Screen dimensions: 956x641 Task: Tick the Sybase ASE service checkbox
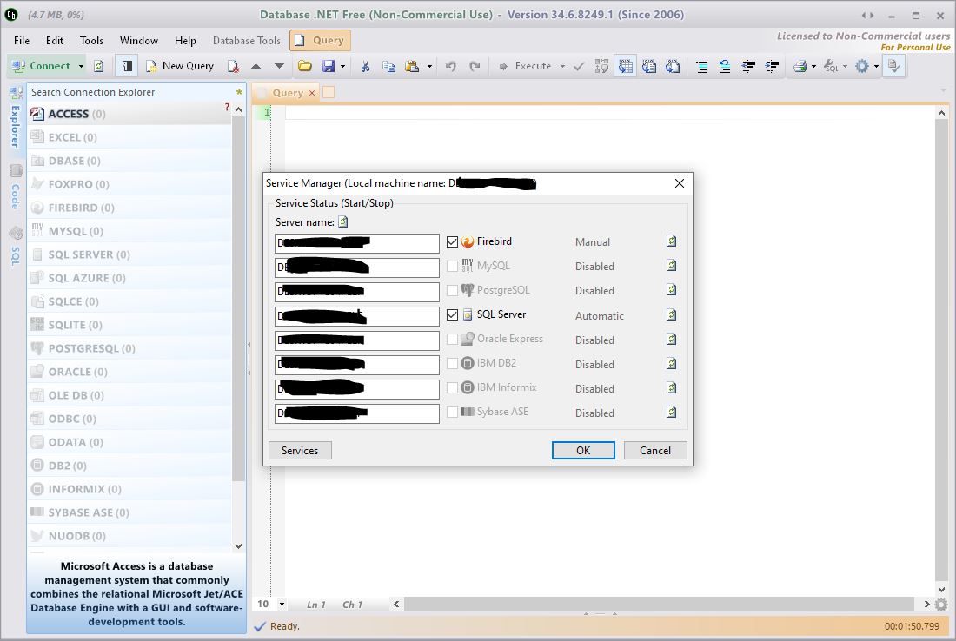point(453,413)
